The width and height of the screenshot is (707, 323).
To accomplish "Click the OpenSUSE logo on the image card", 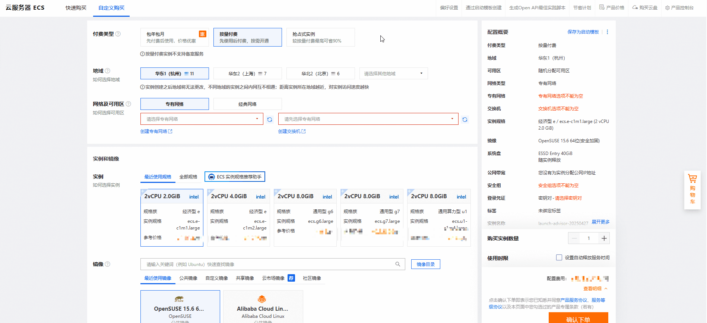I will click(179, 299).
